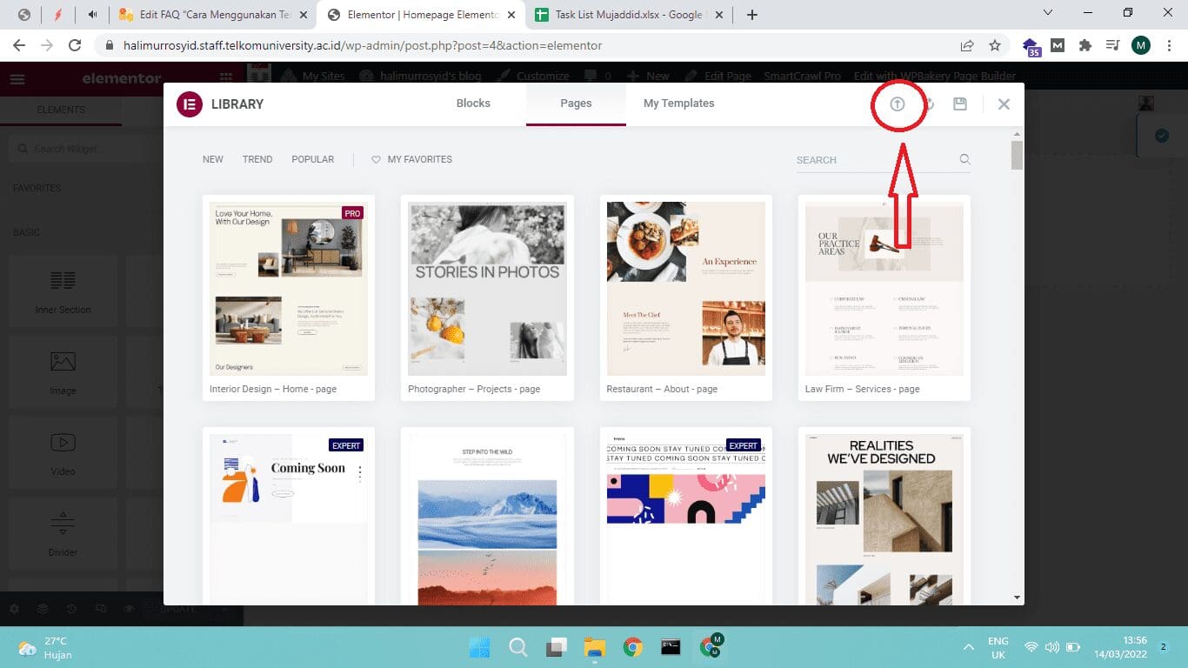
Task: Open Interior Design – Home page template
Action: tap(289, 297)
